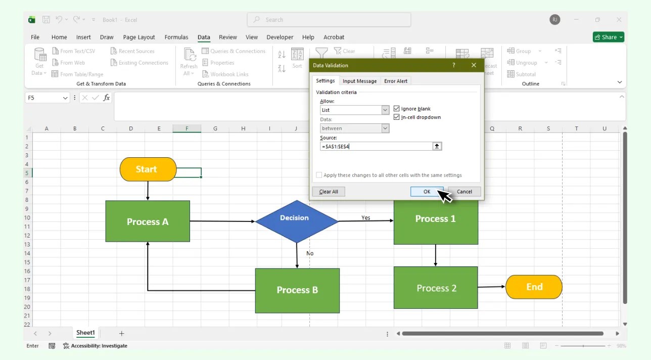The image size is (651, 360).
Task: Collapse range selector in Source field
Action: [437, 146]
